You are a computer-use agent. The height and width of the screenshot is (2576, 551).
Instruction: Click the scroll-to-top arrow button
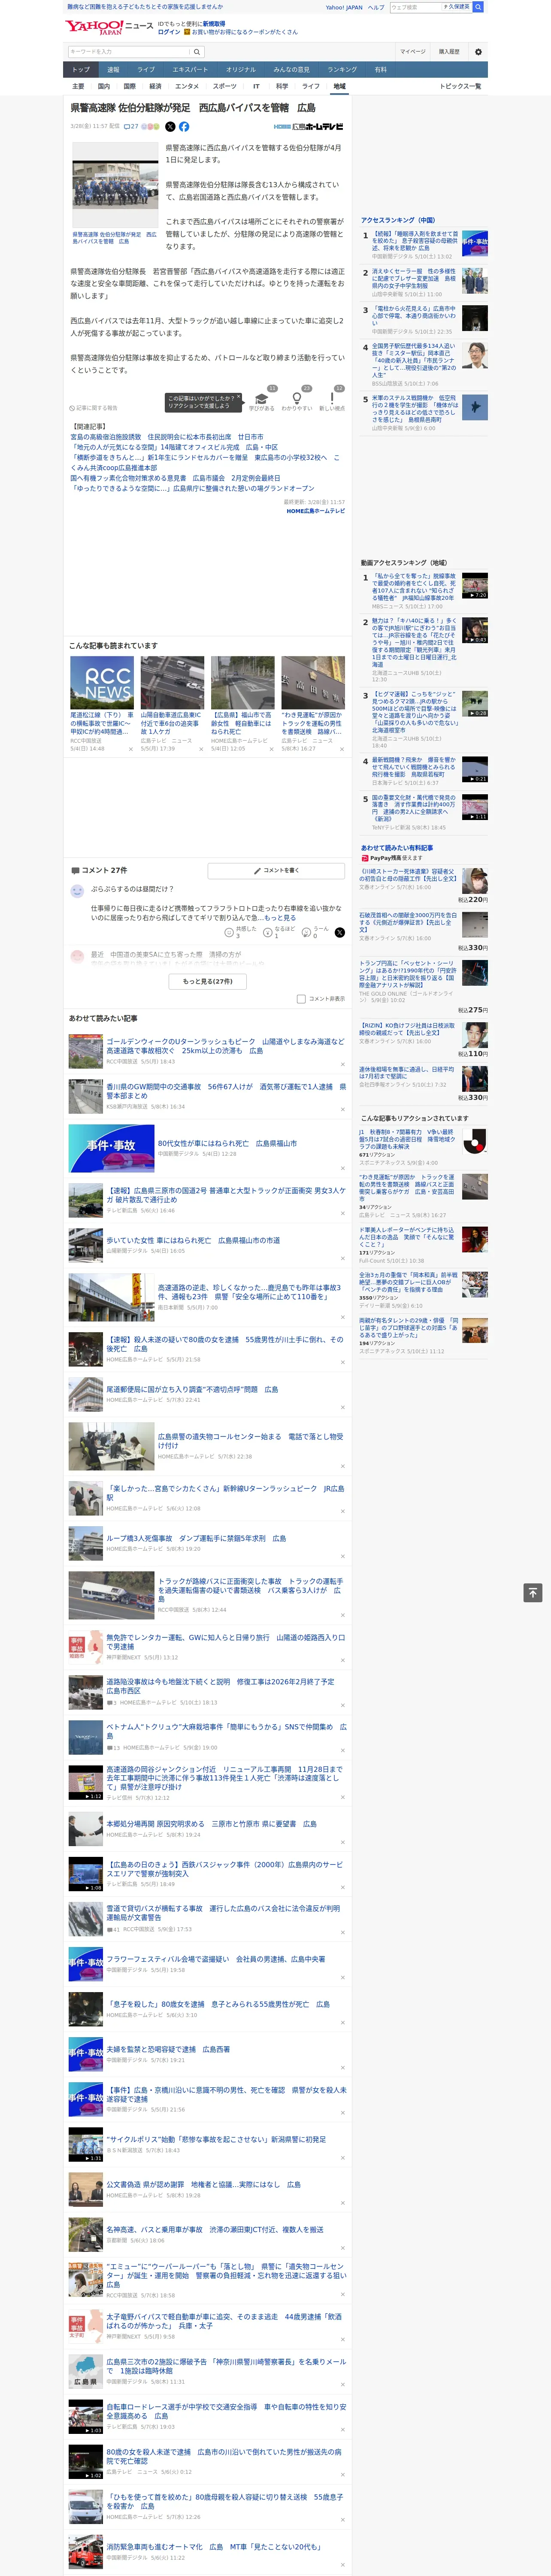[533, 1593]
